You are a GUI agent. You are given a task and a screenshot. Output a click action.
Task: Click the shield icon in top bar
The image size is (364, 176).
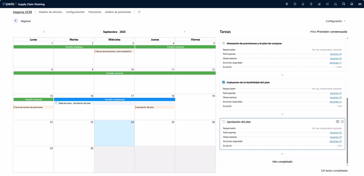point(287,4)
